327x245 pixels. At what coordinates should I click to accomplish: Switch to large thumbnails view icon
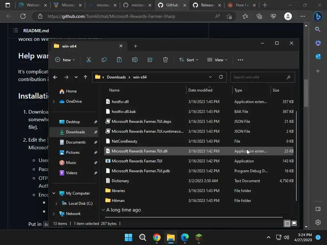[294, 224]
